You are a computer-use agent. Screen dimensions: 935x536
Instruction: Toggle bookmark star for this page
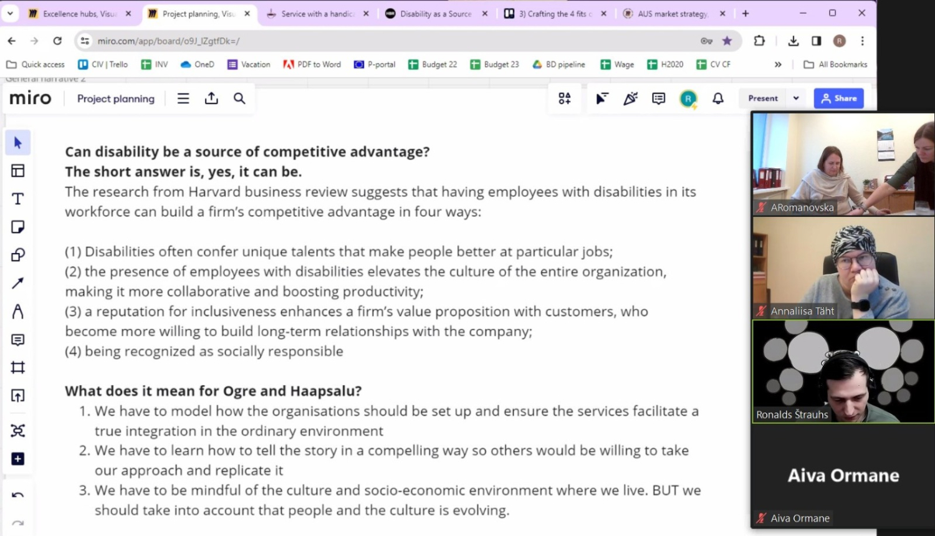click(x=727, y=41)
